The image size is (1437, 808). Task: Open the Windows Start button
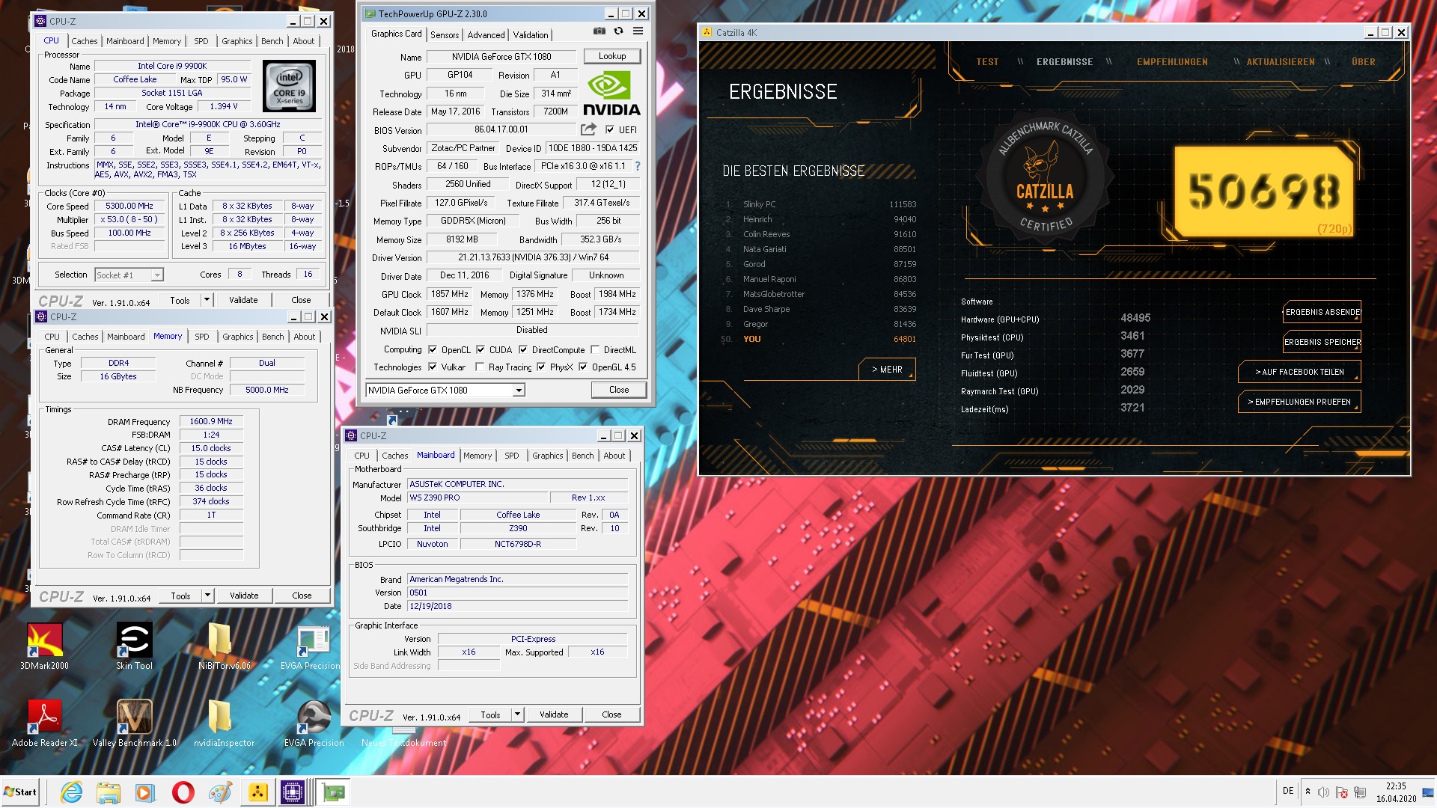20,792
